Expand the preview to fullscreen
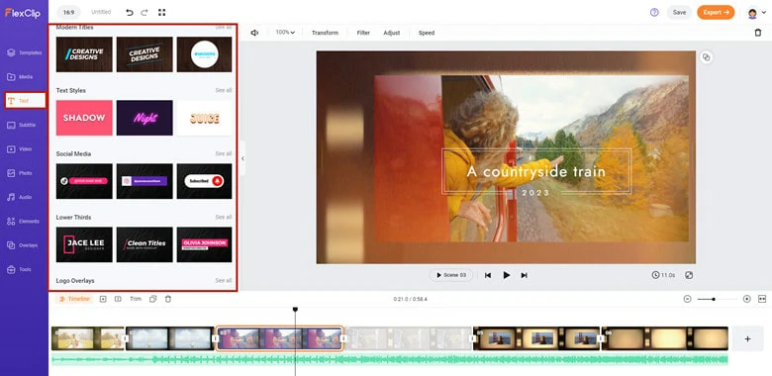This screenshot has height=376, width=772. coord(689,275)
